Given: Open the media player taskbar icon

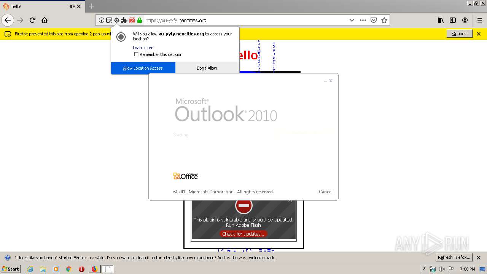Looking at the screenshot, I should click(56, 269).
